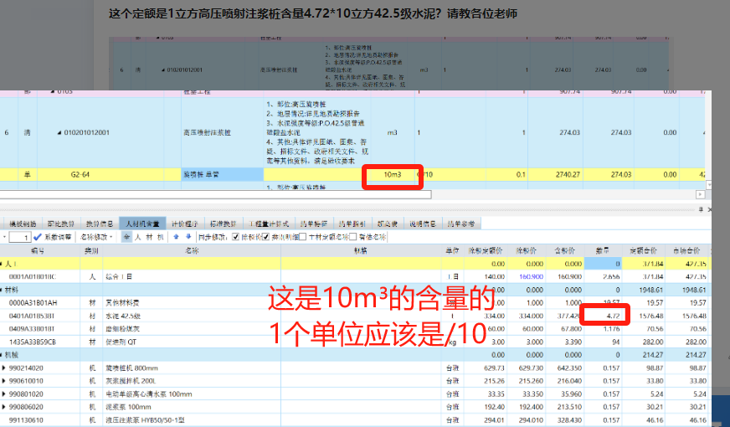730x427 pixels.
Task: Toggle the 类别明细 checkbox
Action: 266,237
